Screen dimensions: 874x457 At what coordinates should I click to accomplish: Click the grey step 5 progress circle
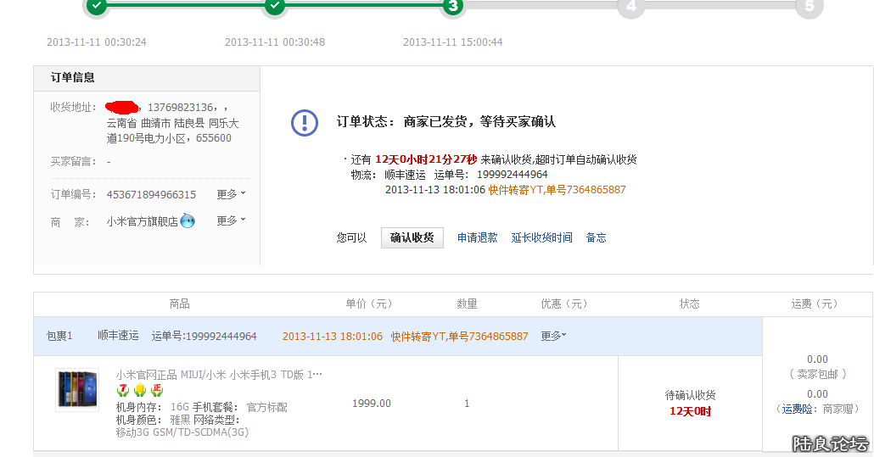click(x=810, y=6)
